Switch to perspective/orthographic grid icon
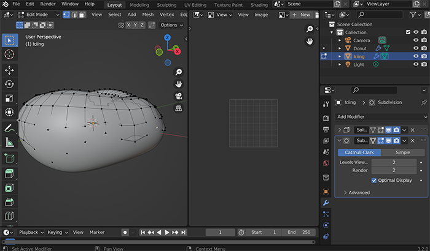 click(x=178, y=108)
